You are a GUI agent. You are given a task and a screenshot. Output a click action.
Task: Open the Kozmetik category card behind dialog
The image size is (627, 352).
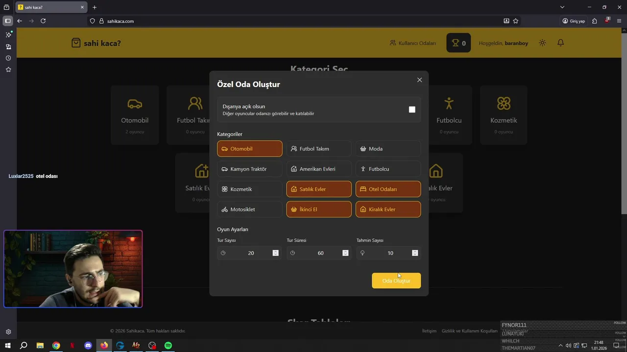(x=504, y=115)
